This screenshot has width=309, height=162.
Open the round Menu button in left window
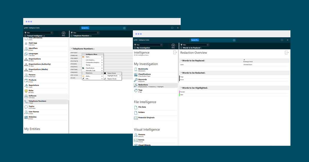coord(64,33)
